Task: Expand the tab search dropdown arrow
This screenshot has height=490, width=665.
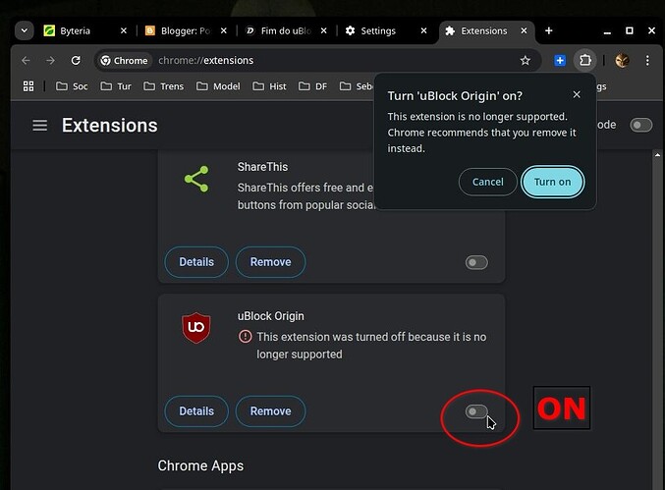Action: pyautogui.click(x=24, y=30)
